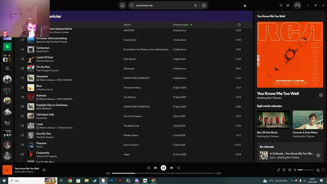Viewport: 327px width, 184px height.
Task: Skip to previous track
Action: click(155, 168)
